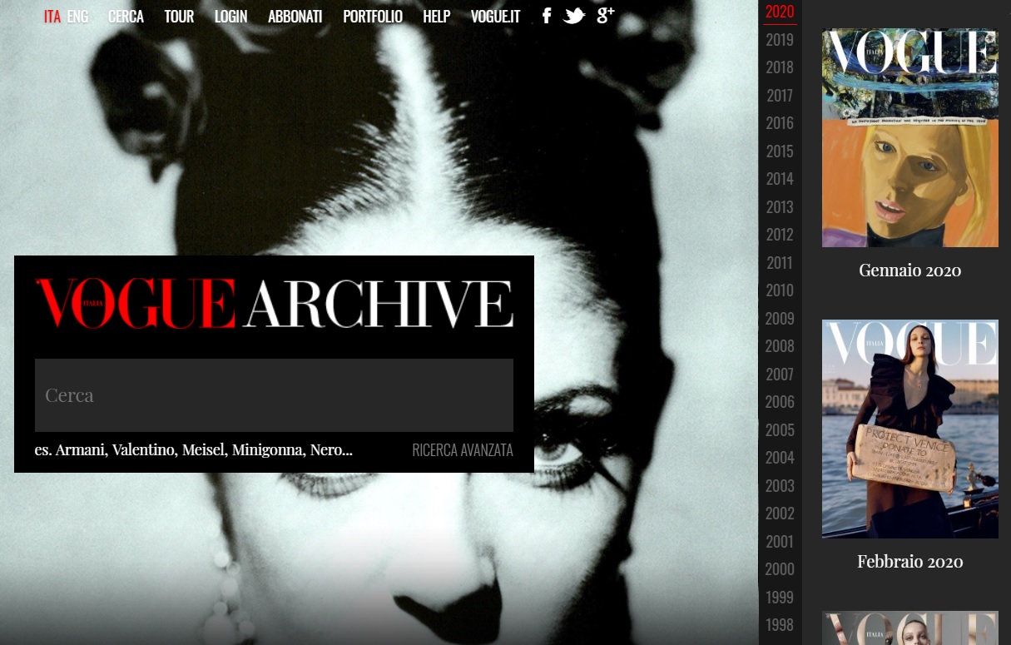Viewport: 1011px width, 645px height.
Task: Select year 1999 in timeline
Action: pos(780,598)
